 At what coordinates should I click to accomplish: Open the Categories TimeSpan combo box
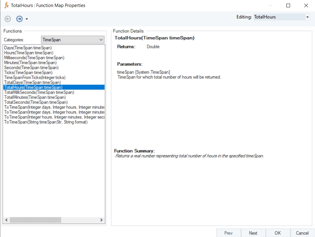click(x=72, y=40)
